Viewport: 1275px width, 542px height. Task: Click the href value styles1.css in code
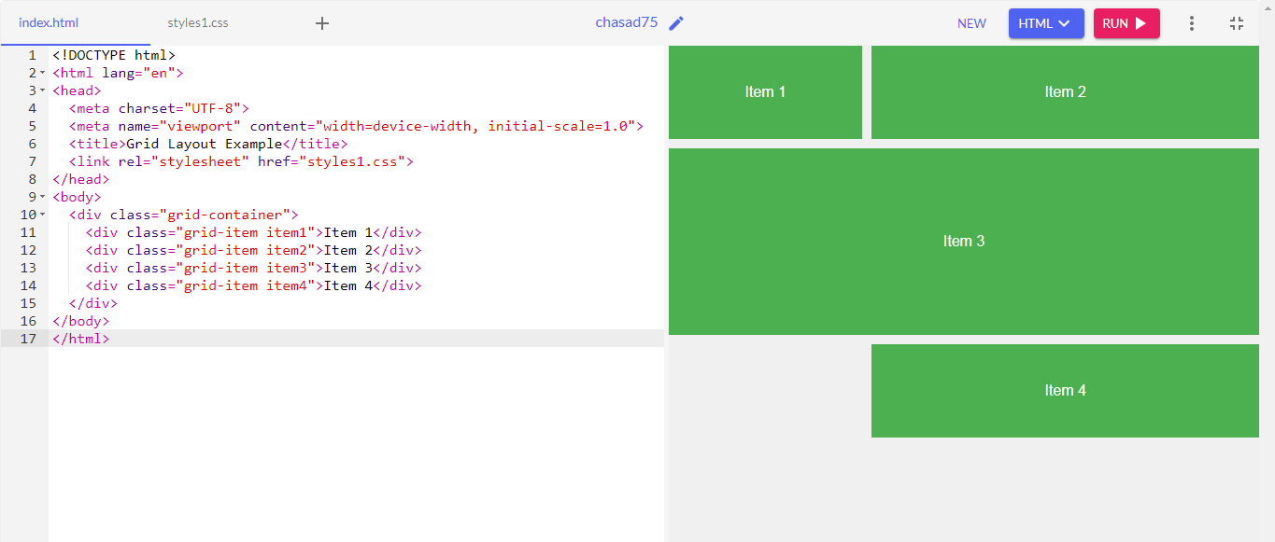tap(357, 161)
